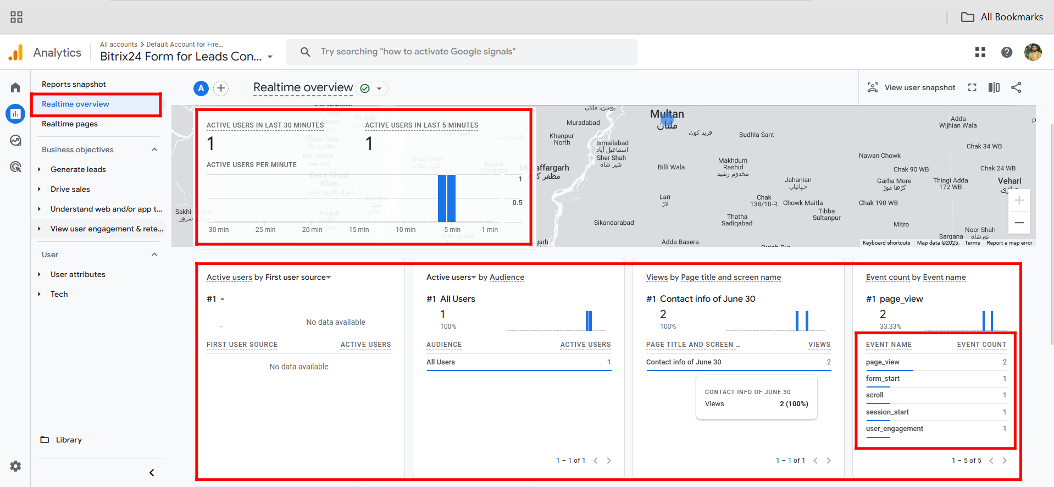
Task: Click Views by Page title heading
Action: (x=714, y=277)
